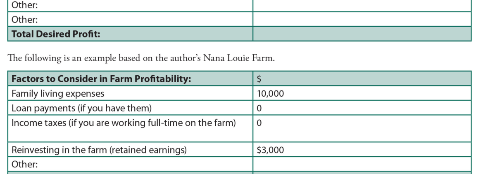500x174 pixels.
Task: Click the topmost partially cut-off "Other:" label
Action: [25, 6]
